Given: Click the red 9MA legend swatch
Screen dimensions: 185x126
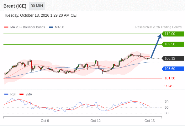Looking at the screenshot, I should tap(21, 94).
